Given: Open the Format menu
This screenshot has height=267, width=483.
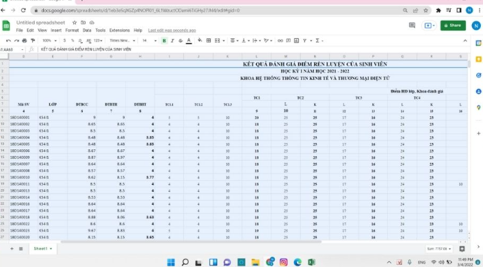Looking at the screenshot, I should [72, 30].
